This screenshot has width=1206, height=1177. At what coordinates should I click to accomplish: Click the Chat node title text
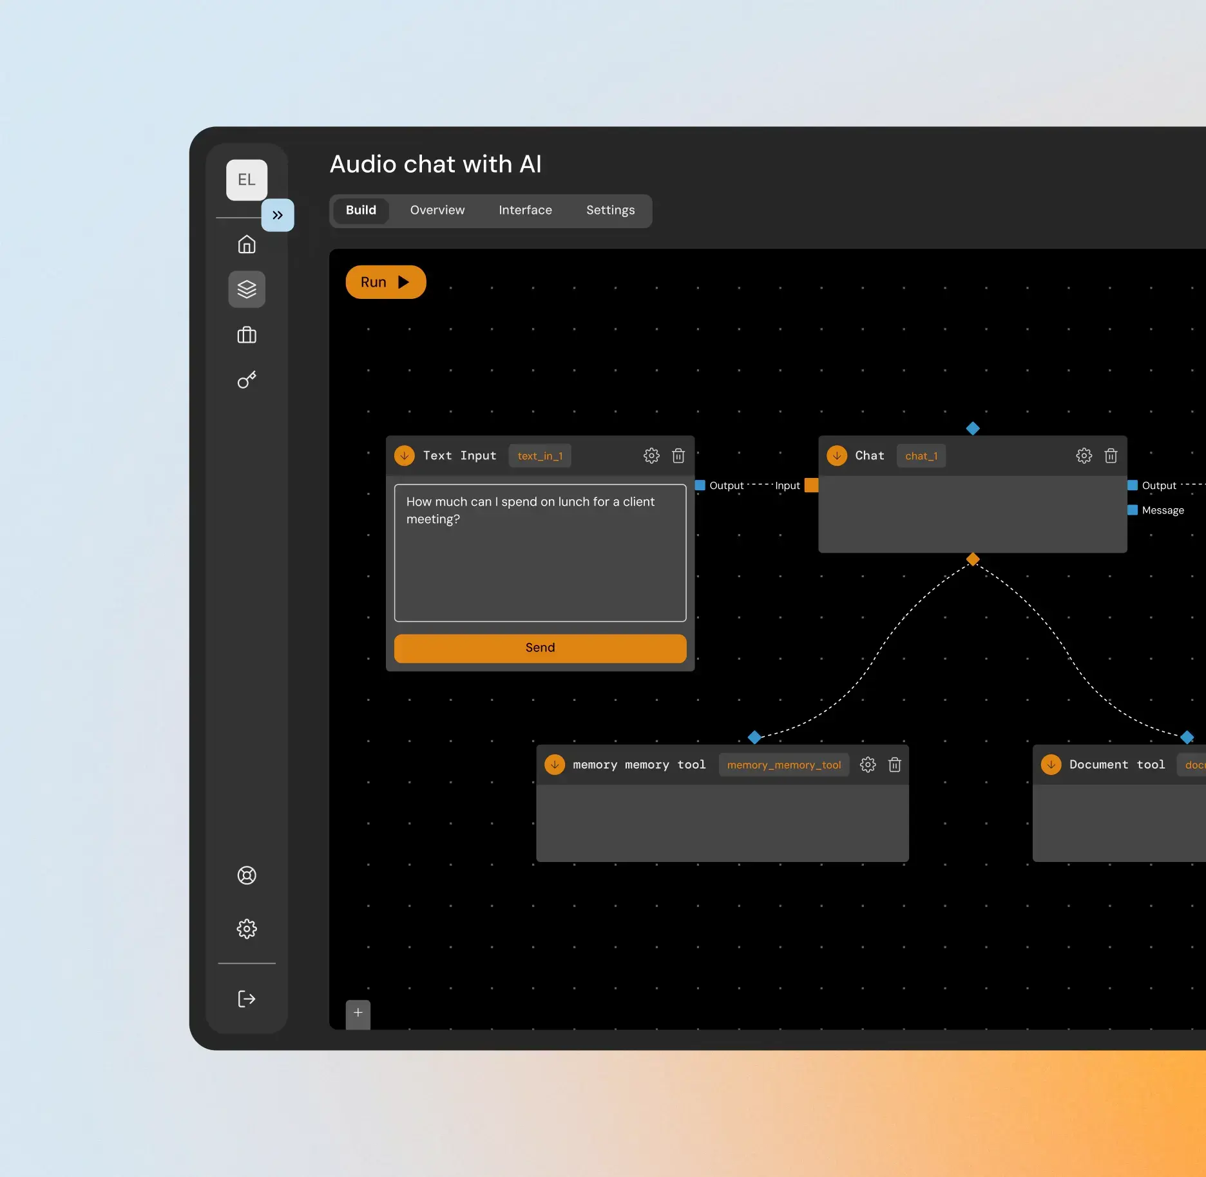coord(870,456)
